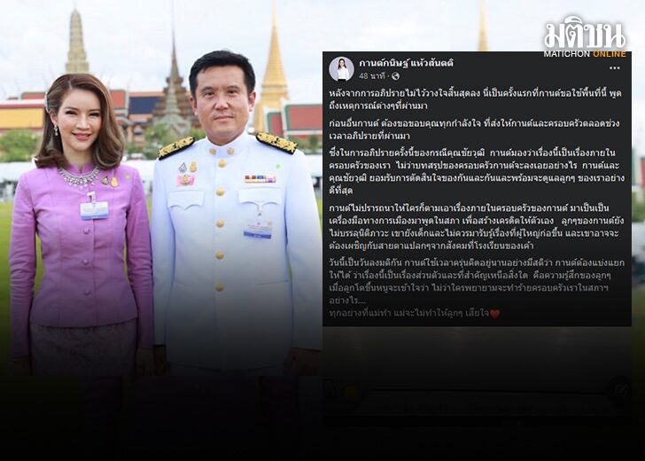The width and height of the screenshot is (645, 461).
Task: Click the faint compose pencil icon below the post
Action: 620,388
